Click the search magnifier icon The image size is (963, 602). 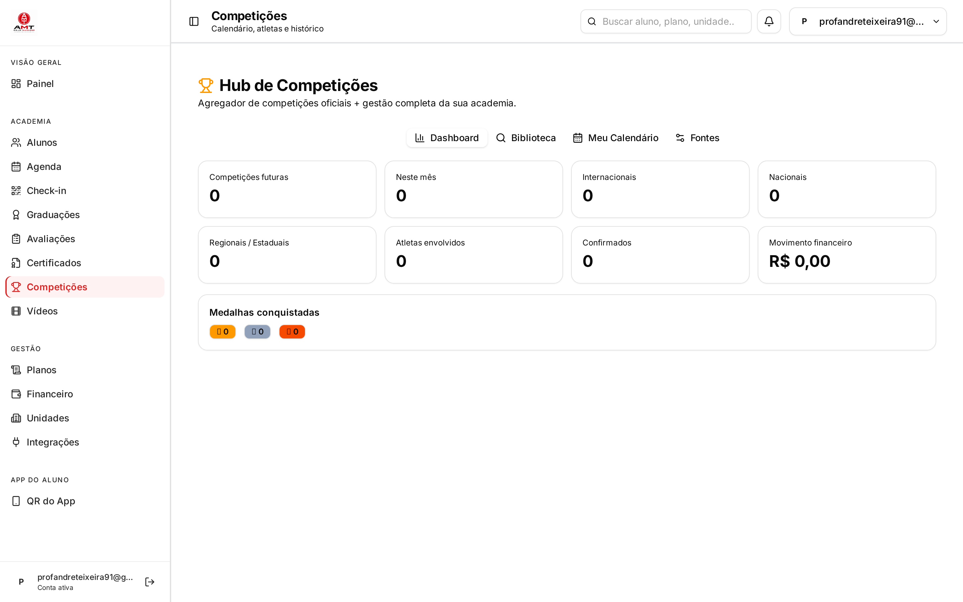point(592,21)
